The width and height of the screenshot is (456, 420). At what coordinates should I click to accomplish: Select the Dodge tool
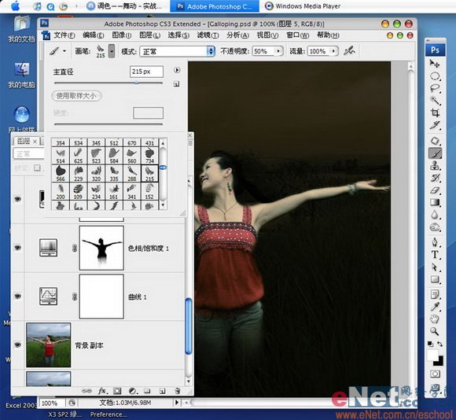pyautogui.click(x=435, y=227)
